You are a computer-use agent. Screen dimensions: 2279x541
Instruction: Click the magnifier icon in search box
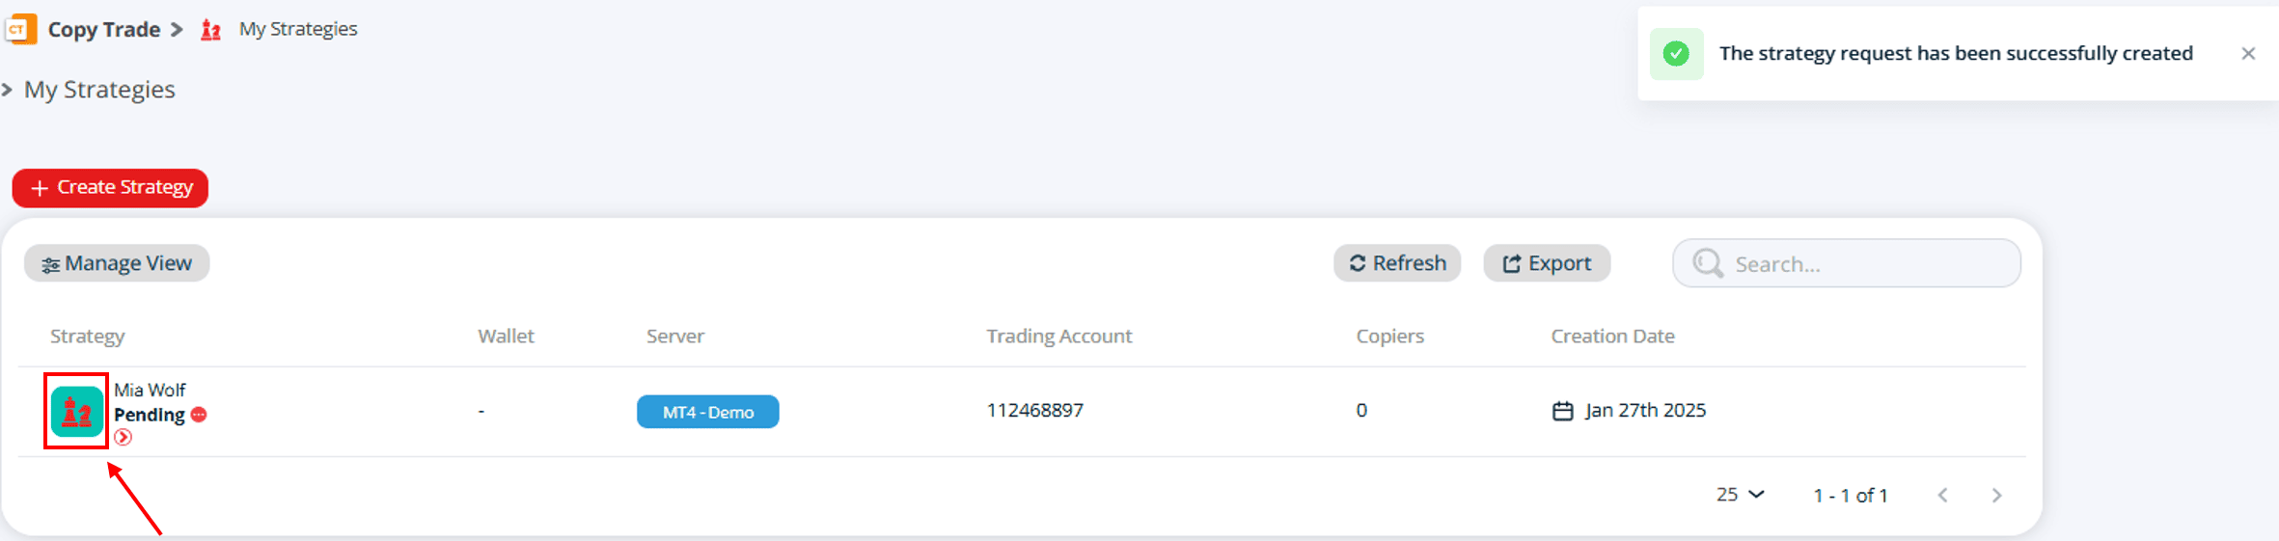(x=1708, y=263)
